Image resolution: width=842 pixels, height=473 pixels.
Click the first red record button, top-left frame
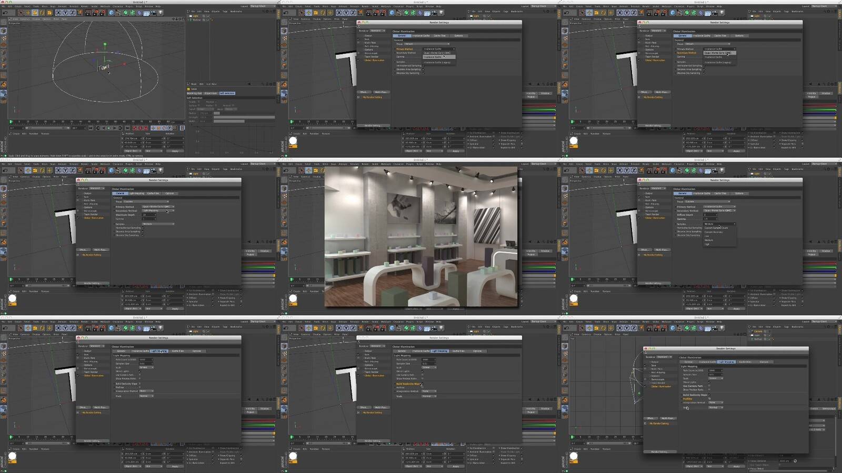tap(135, 128)
